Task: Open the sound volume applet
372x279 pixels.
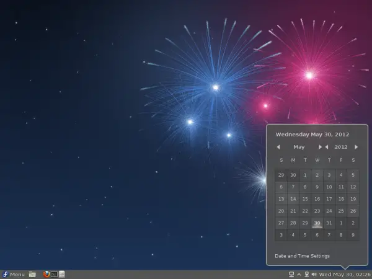Action: tap(314, 275)
